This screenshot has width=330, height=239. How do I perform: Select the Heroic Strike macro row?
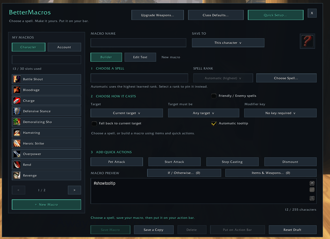tap(46, 143)
